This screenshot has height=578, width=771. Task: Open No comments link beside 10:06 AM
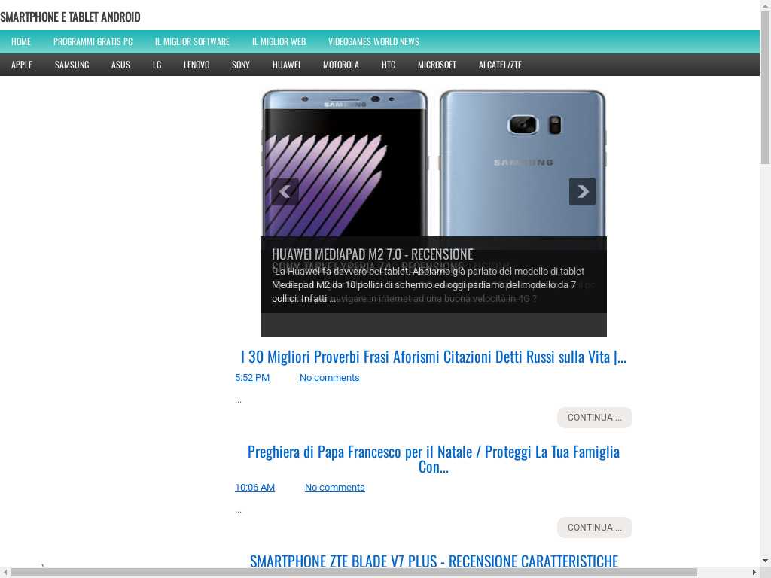pos(334,488)
